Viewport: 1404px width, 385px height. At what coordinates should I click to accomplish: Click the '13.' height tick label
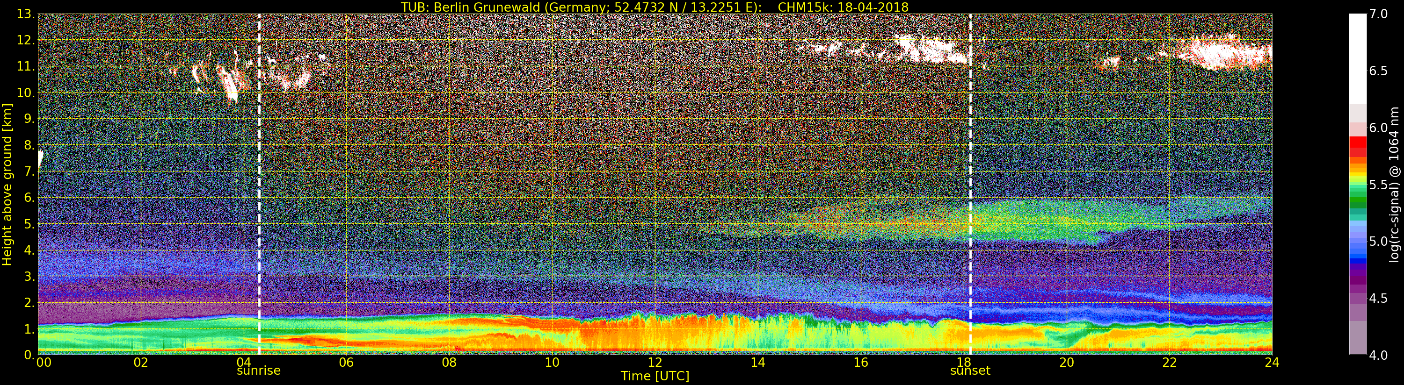pyautogui.click(x=25, y=14)
